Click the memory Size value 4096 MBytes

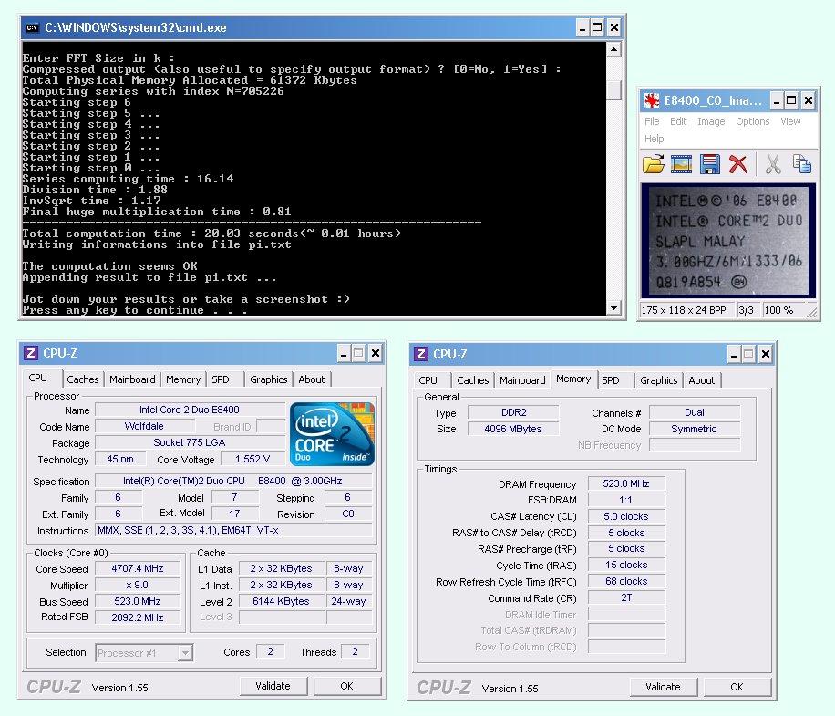click(513, 429)
